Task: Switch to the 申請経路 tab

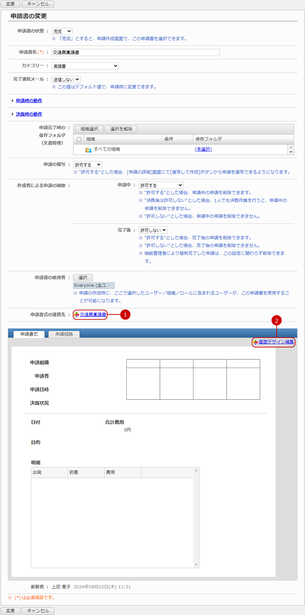Action: (x=64, y=334)
